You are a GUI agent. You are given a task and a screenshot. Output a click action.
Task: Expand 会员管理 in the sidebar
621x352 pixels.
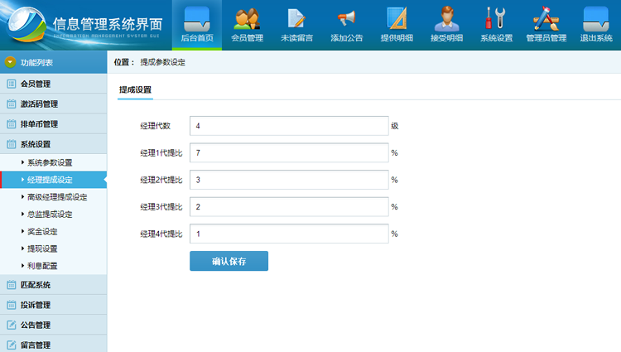tap(54, 84)
